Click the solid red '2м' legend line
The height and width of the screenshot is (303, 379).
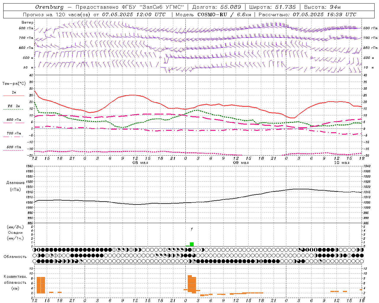click(x=14, y=96)
